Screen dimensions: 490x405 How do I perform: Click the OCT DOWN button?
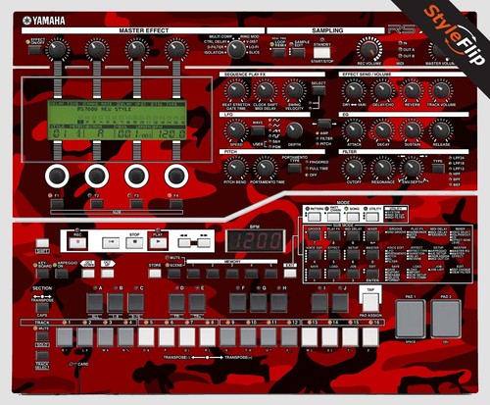[x=88, y=274]
